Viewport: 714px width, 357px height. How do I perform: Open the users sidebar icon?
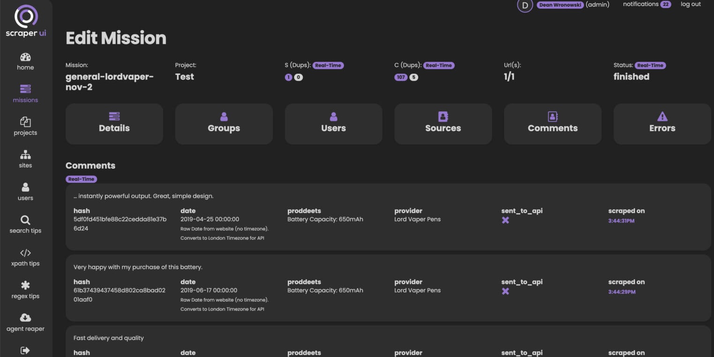click(x=25, y=187)
